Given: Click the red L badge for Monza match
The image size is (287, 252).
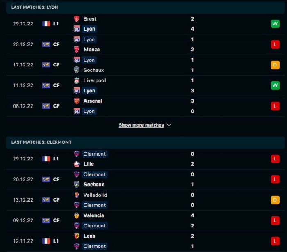Looking at the screenshot, I should pyautogui.click(x=275, y=44).
